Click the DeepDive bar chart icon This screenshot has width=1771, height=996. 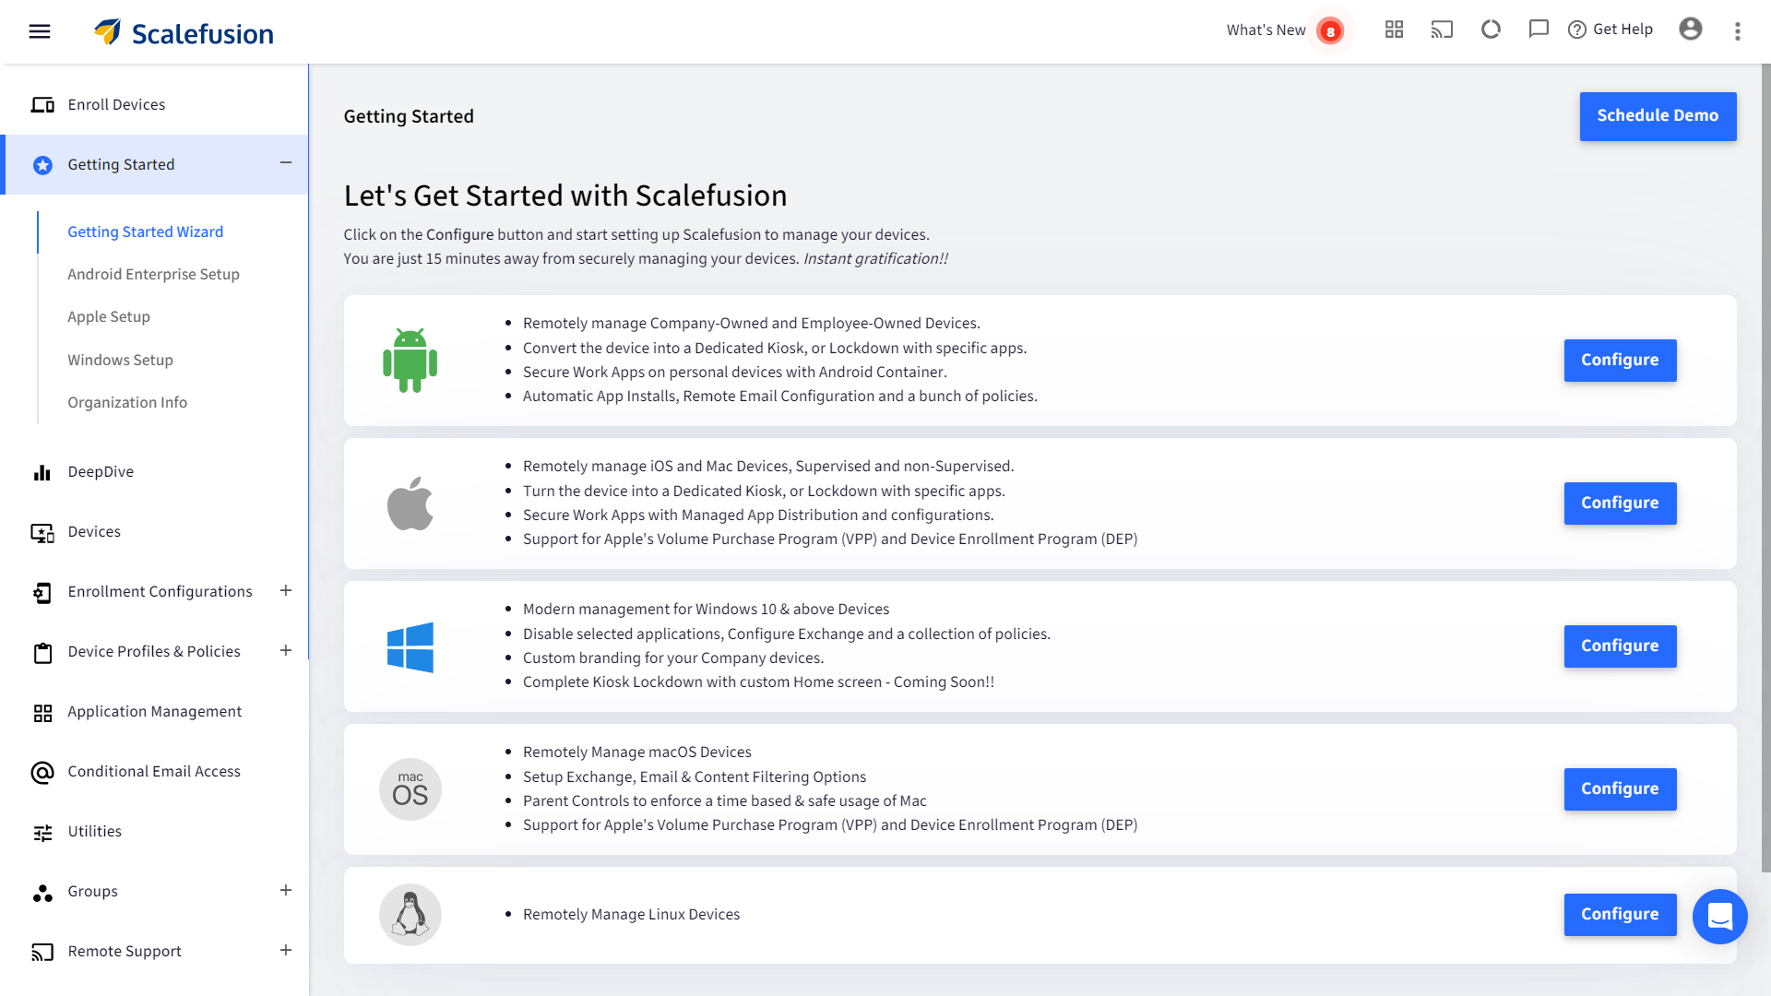42,472
